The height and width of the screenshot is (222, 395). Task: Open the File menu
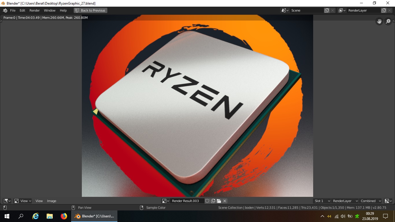[13, 10]
